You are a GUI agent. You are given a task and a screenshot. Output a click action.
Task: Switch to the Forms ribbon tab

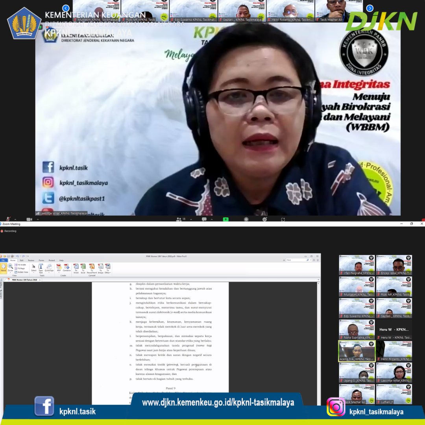pos(41,260)
